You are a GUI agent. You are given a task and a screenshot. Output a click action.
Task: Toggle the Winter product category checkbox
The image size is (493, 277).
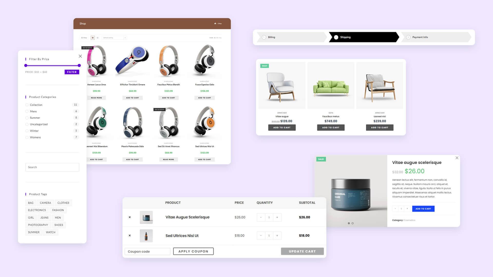27,131
